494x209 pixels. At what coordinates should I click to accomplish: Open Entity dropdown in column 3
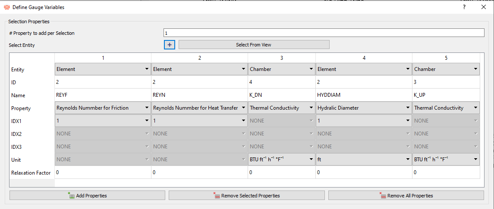tap(281, 69)
